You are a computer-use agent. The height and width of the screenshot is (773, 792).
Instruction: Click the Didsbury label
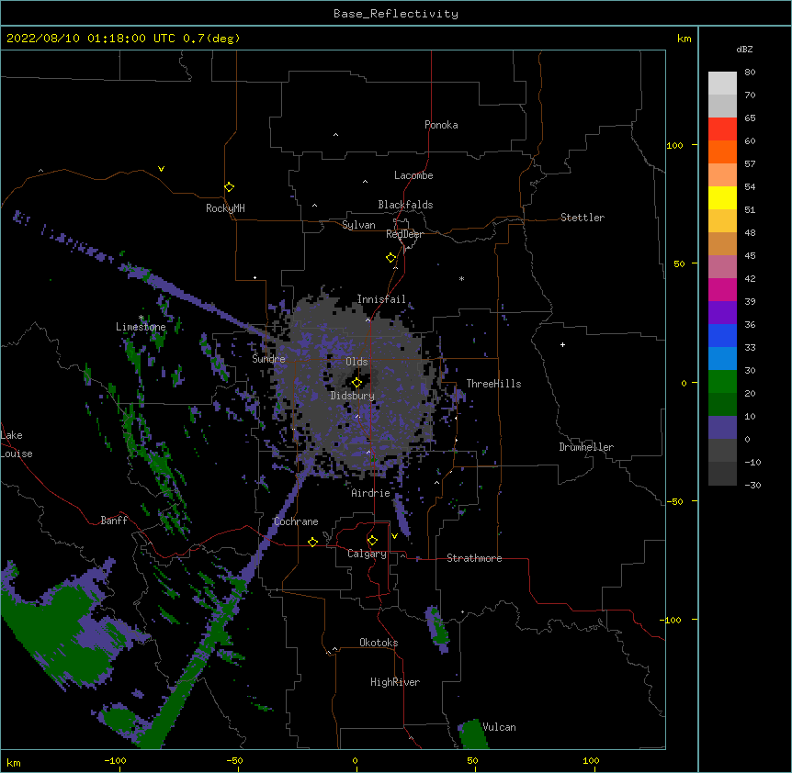tap(353, 396)
